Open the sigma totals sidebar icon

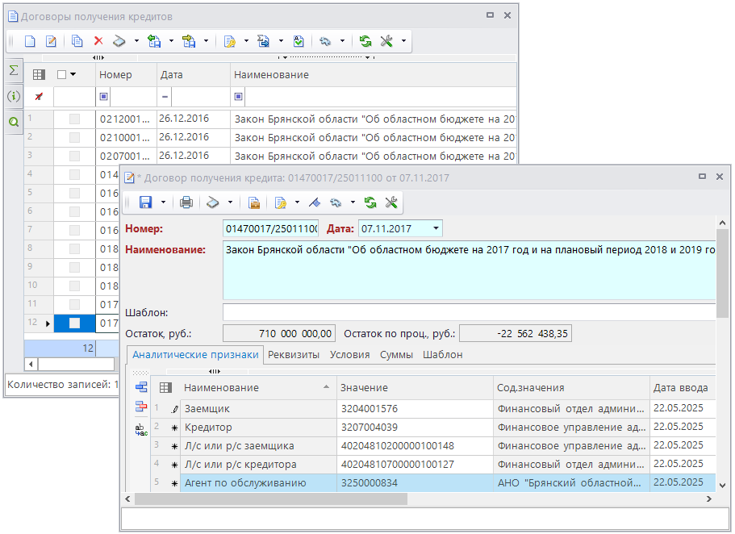tap(14, 71)
